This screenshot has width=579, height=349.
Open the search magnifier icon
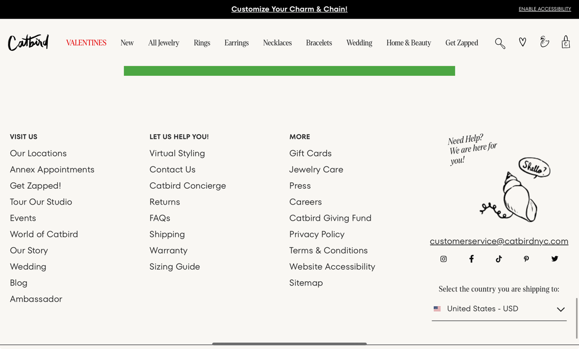tap(500, 43)
